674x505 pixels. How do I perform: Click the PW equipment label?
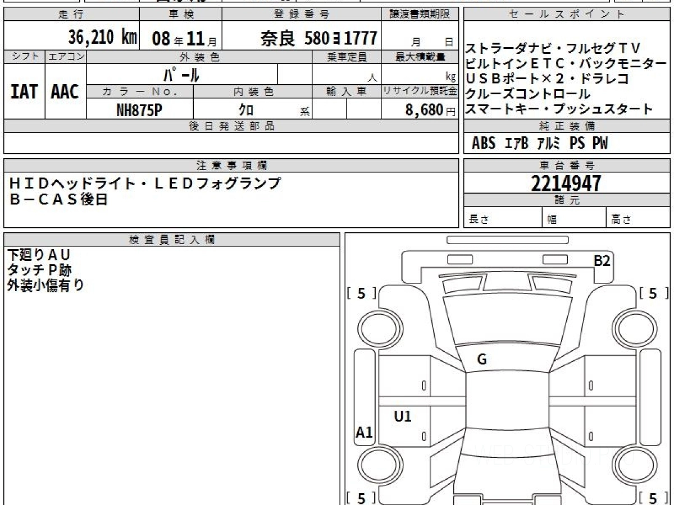(x=600, y=144)
